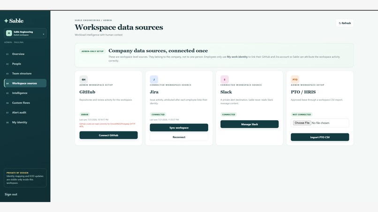The image size is (378, 212).
Task: Click the GH GitHub card icon
Action: (x=83, y=80)
